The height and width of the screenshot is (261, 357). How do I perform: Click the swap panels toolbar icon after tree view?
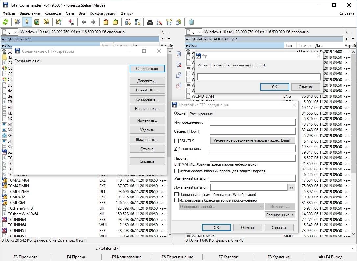[59, 22]
